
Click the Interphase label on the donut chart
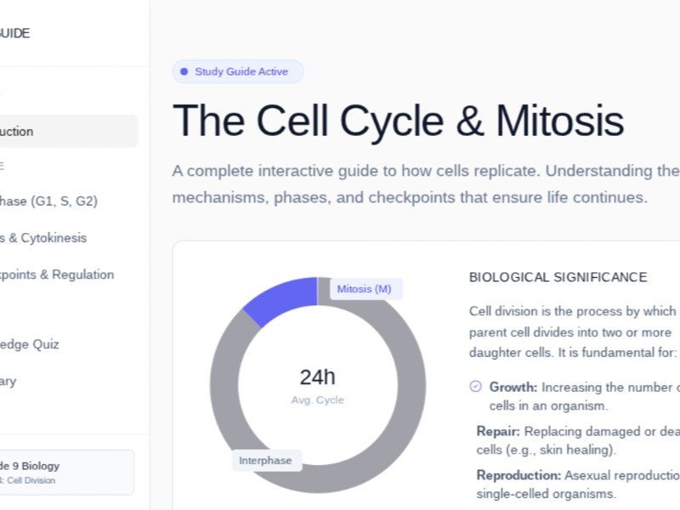265,461
